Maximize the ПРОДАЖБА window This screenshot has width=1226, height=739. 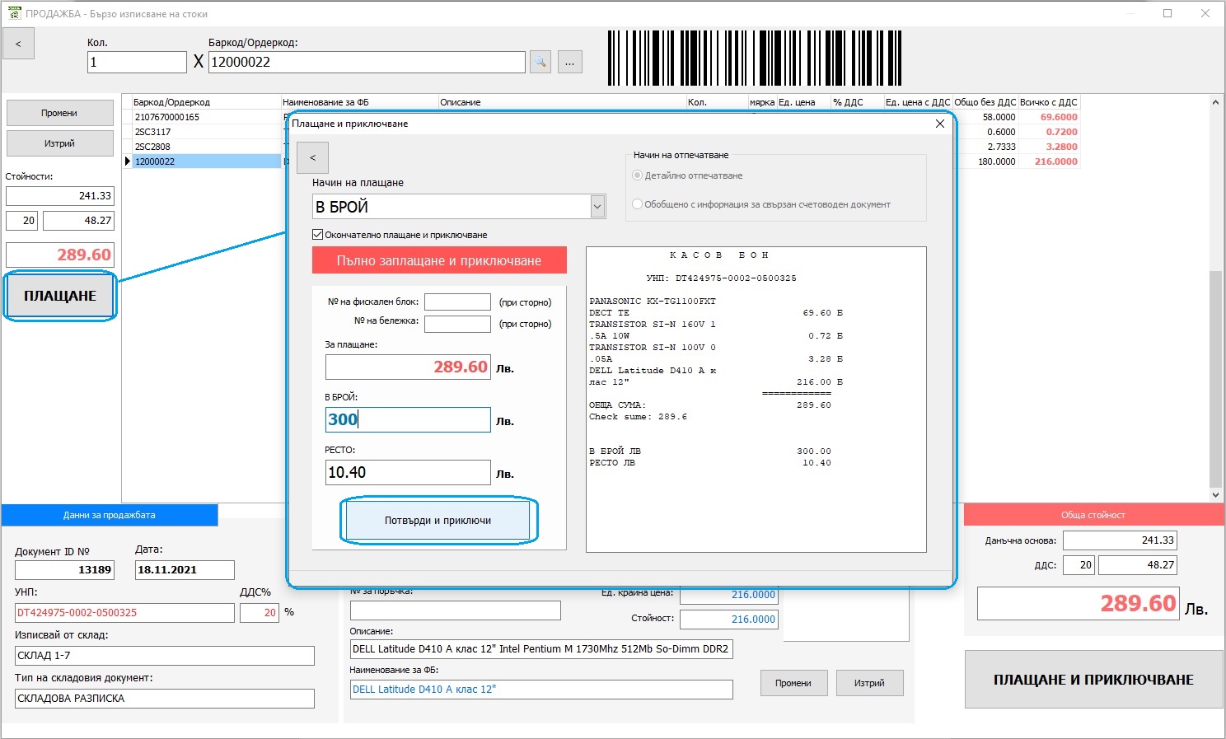coord(1168,13)
